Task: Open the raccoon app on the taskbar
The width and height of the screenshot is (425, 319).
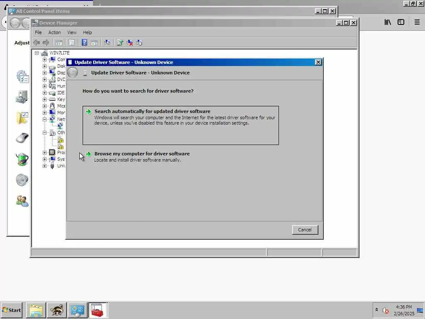Action: click(56, 310)
